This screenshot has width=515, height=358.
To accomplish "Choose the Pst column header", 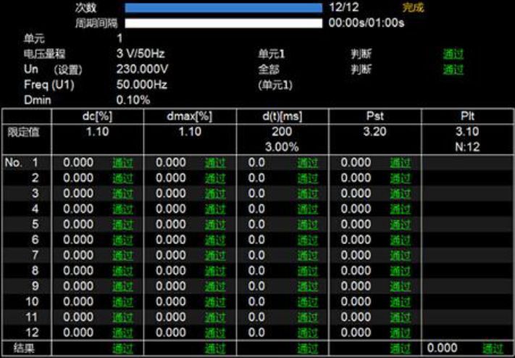I will coord(375,116).
